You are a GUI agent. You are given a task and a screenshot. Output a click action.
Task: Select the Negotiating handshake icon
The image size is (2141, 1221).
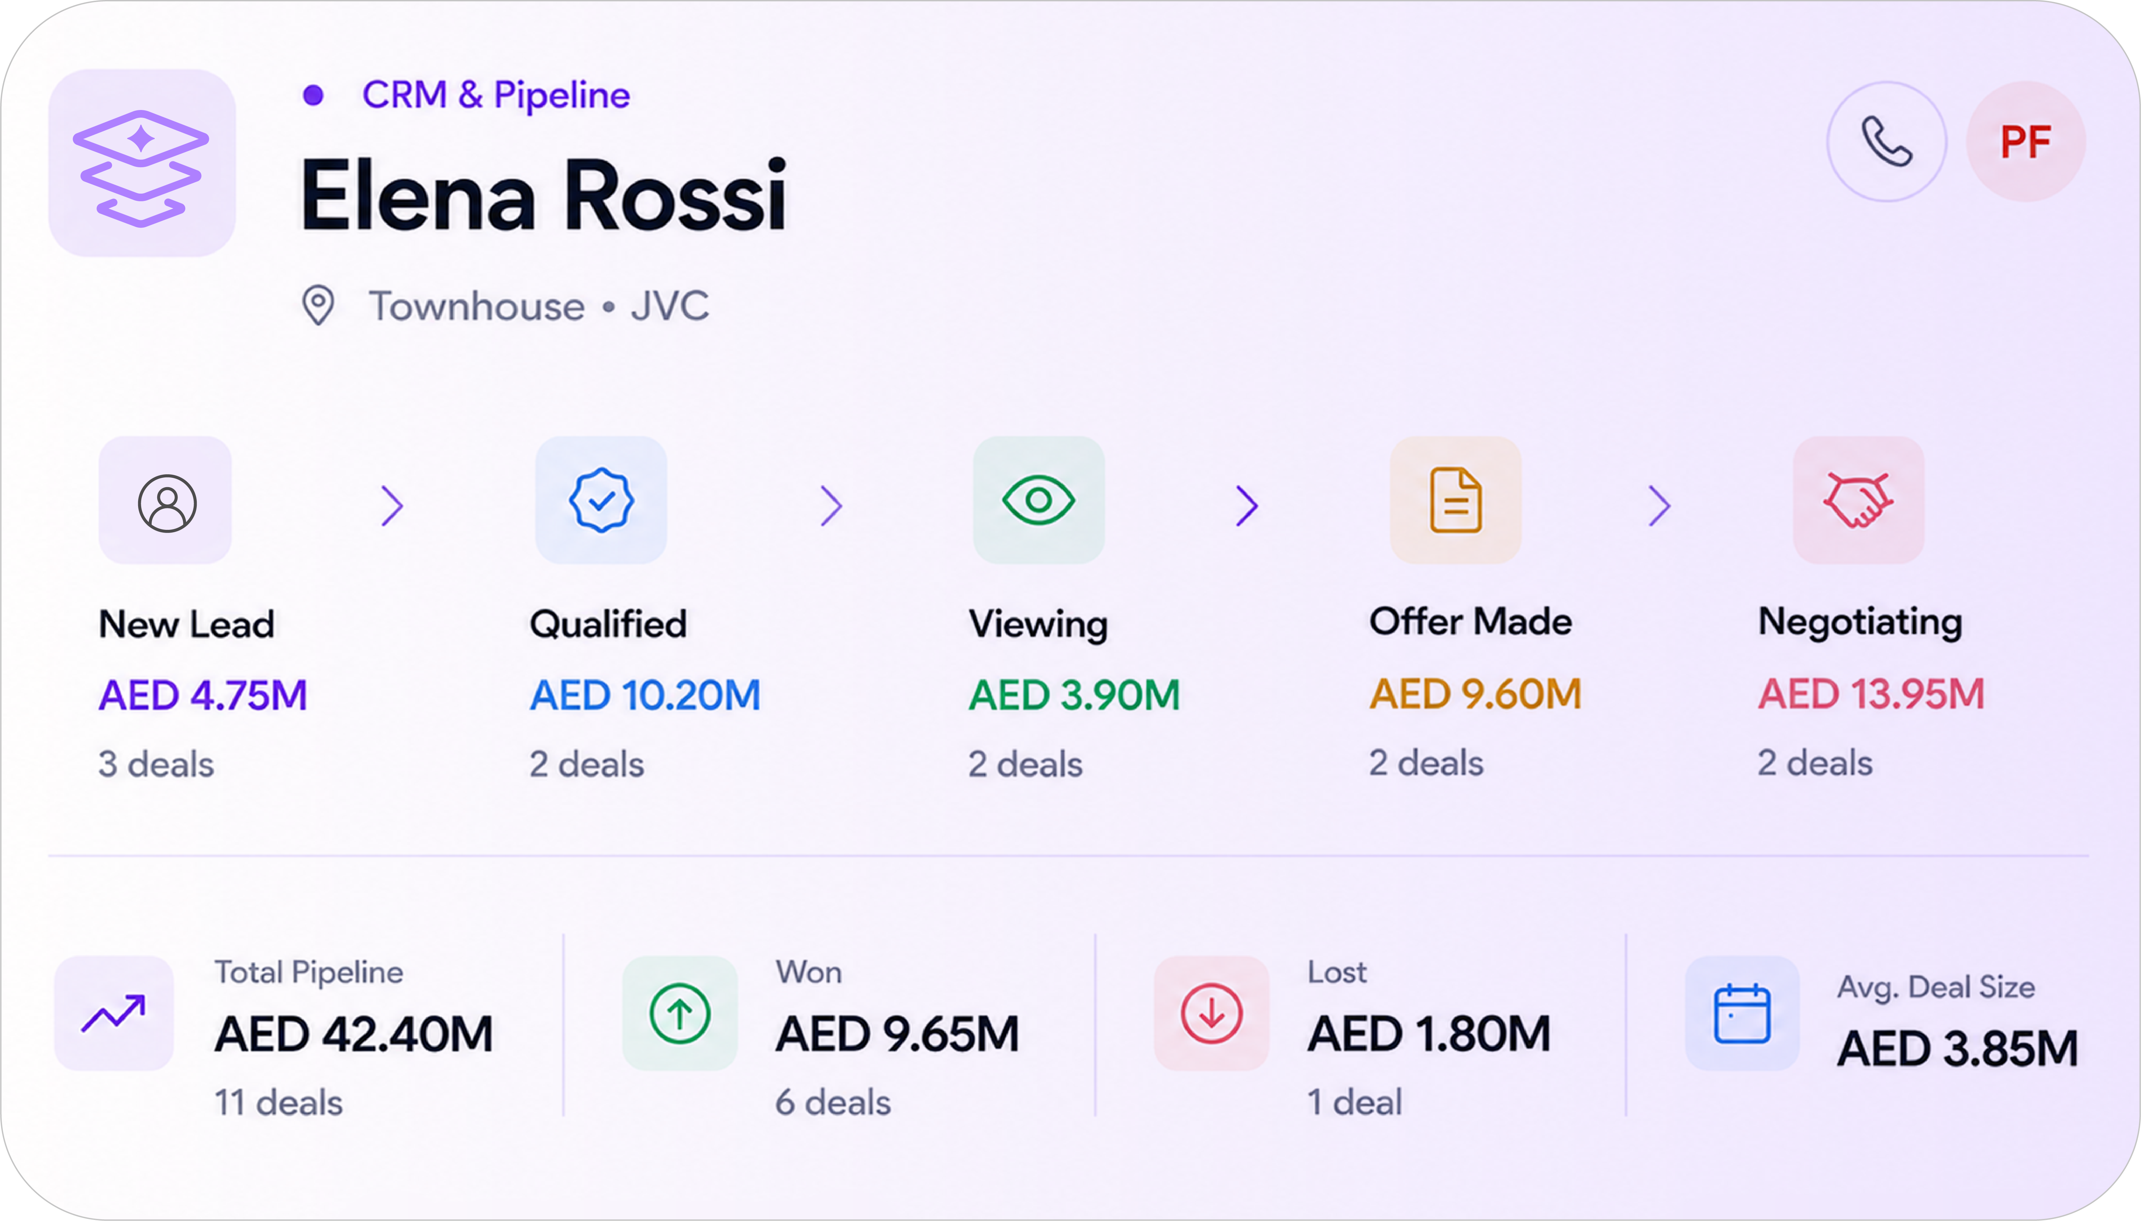1859,501
